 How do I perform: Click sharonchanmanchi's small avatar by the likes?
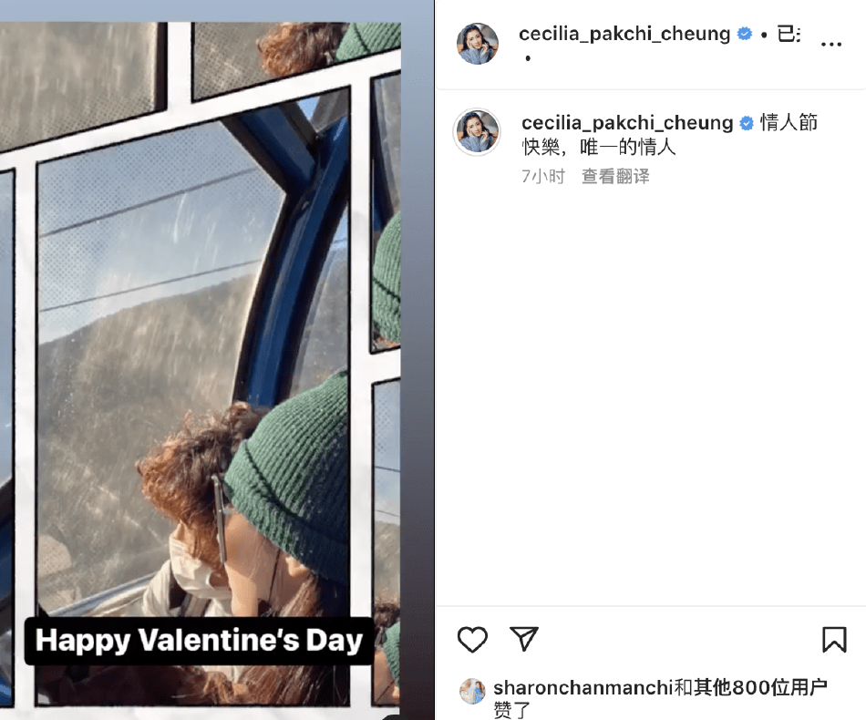click(x=472, y=690)
